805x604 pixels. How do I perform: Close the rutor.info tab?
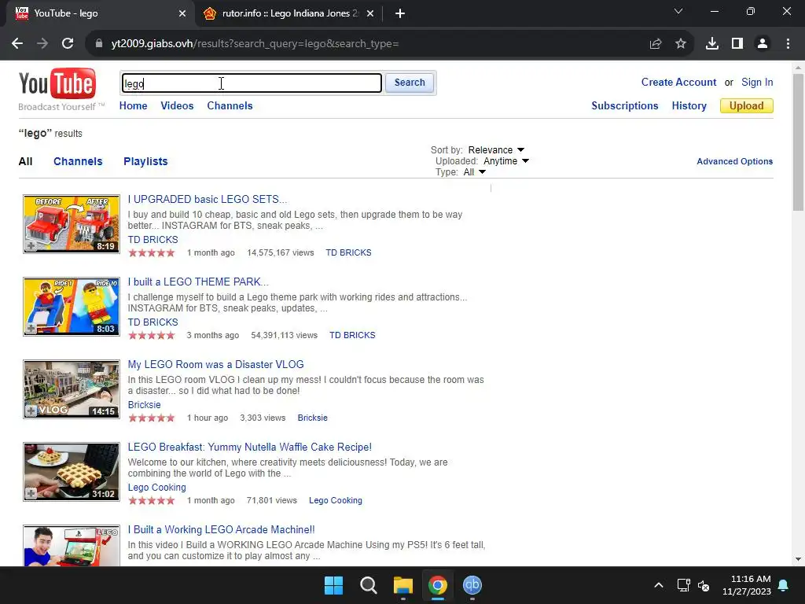pyautogui.click(x=370, y=13)
